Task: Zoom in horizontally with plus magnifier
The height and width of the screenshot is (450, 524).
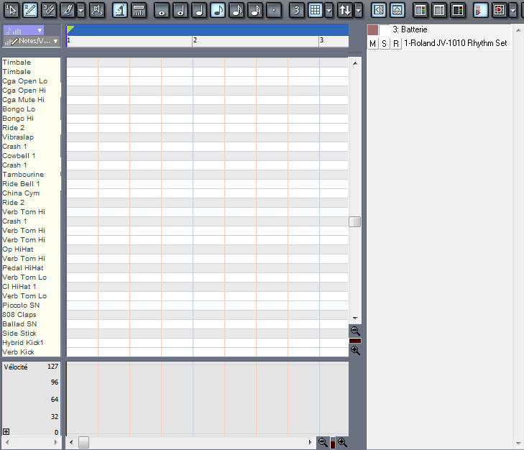Action: pyautogui.click(x=342, y=442)
